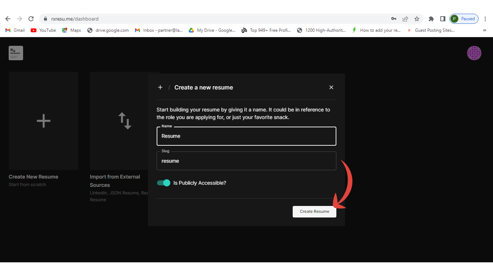The height and width of the screenshot is (277, 493).
Task: Open the Gmail bookmark
Action: [15, 30]
